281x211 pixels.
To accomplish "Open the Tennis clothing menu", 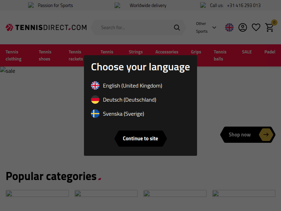I will (13, 55).
